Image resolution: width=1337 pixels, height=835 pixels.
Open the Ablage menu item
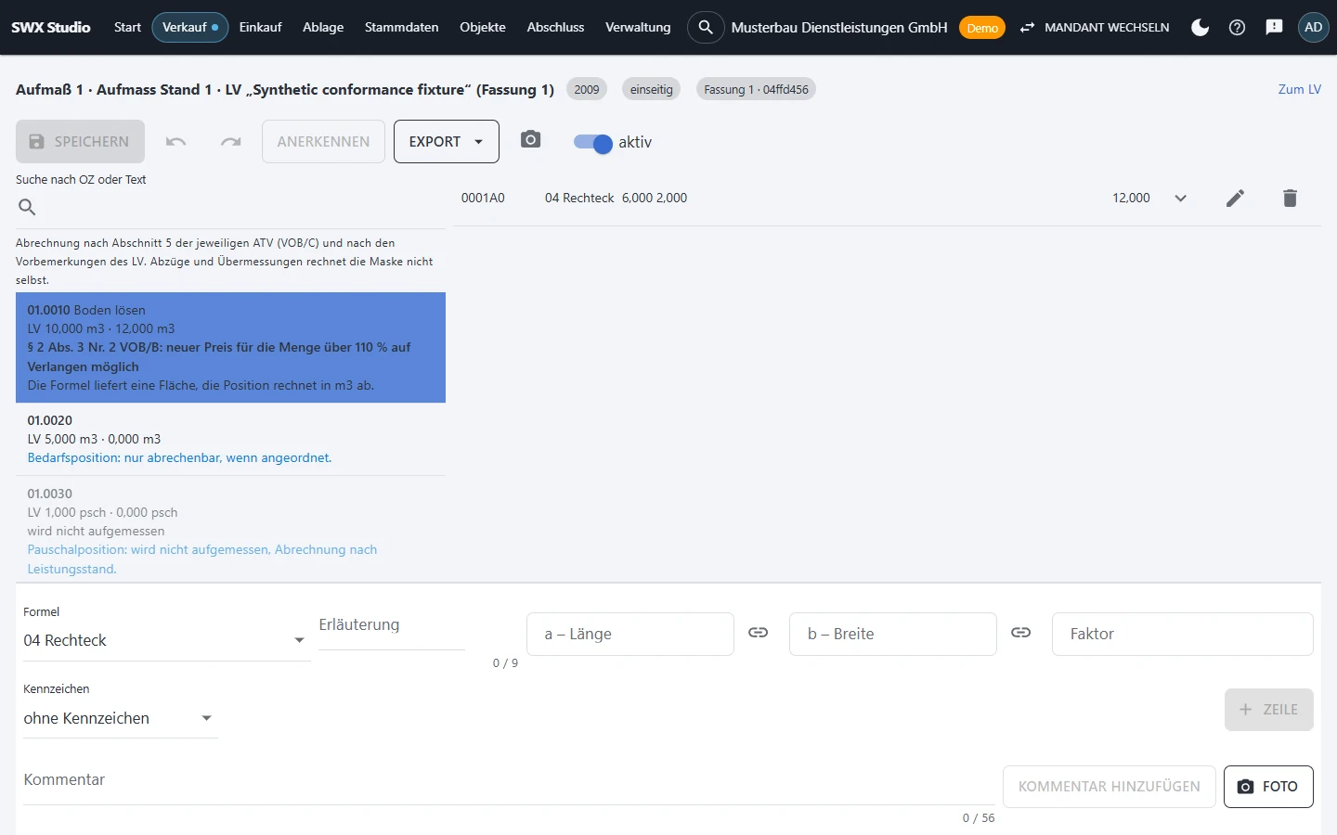tap(323, 28)
